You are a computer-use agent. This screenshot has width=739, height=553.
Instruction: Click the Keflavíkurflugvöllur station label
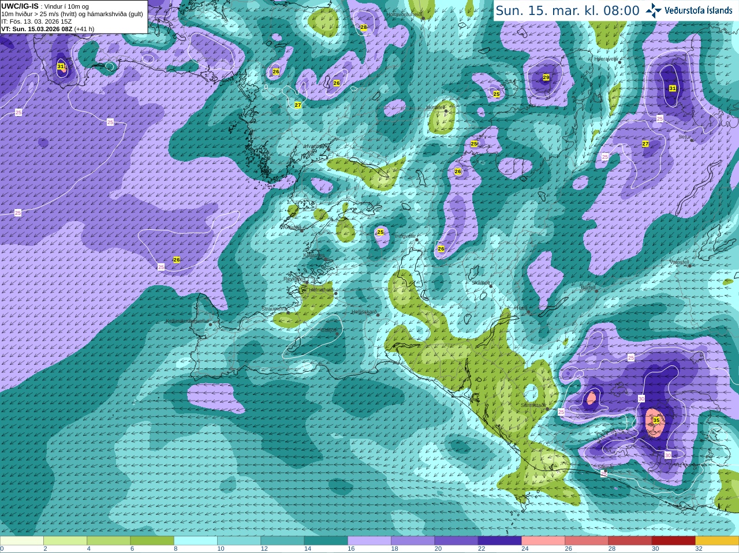click(x=187, y=321)
